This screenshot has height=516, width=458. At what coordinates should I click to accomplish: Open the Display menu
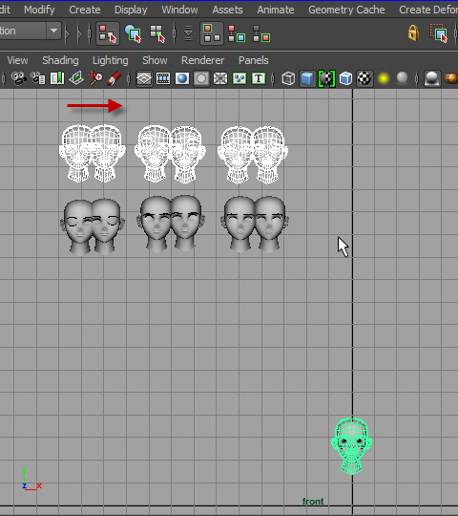pos(131,10)
